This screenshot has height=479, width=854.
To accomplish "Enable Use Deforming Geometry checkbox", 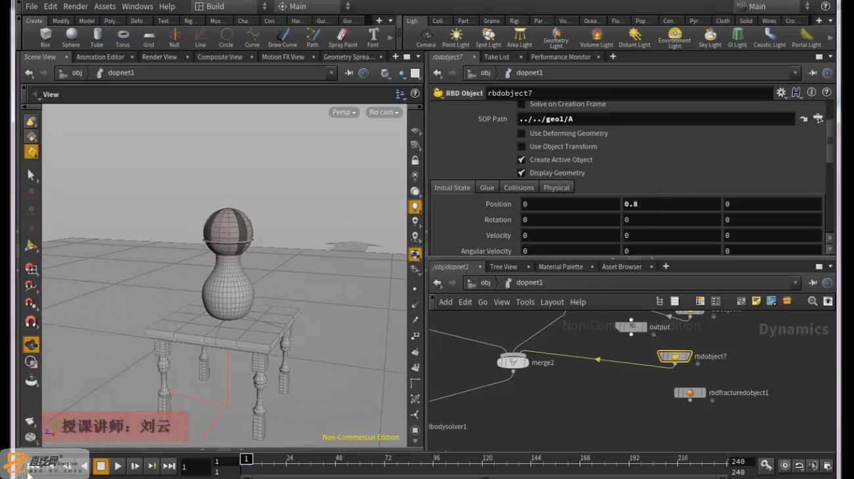I will point(522,133).
